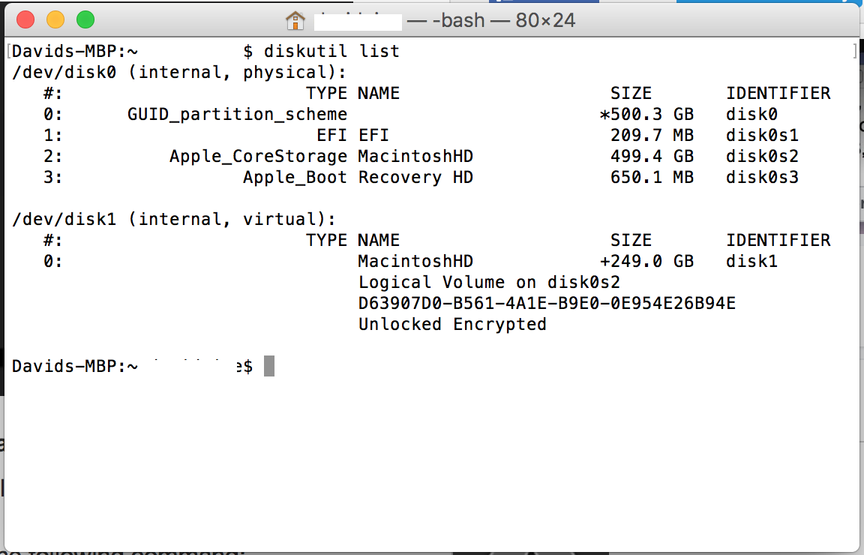Click the 'Recovery HD' partition name
Viewport: 864px width, 555px height.
[415, 178]
